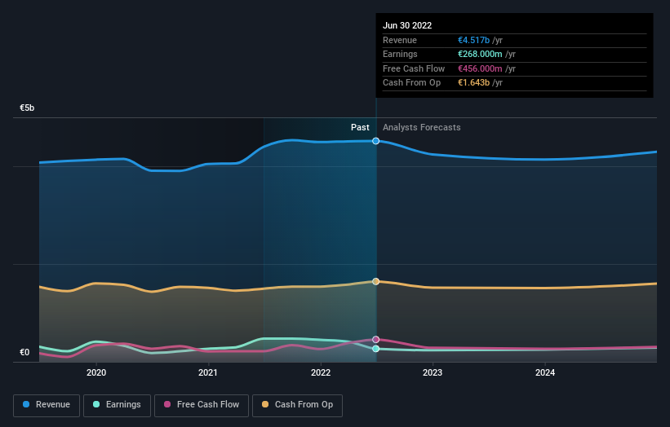Click the €456.000m free cash flow value
The height and width of the screenshot is (427, 670).
[x=480, y=68]
